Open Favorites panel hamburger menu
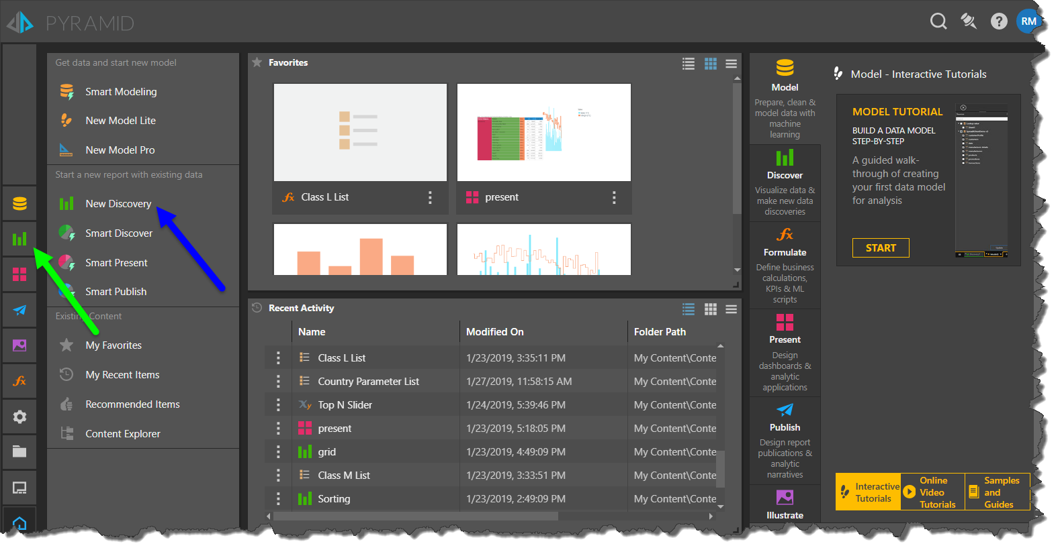 tap(732, 64)
